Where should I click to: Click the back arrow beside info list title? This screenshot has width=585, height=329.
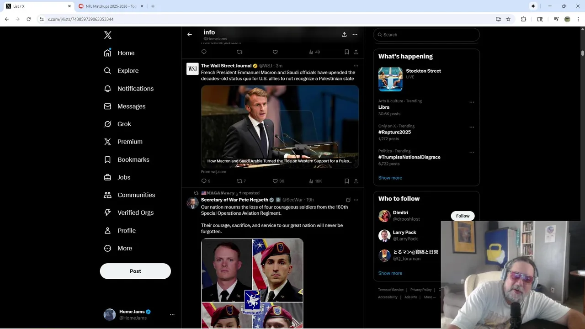point(189,34)
